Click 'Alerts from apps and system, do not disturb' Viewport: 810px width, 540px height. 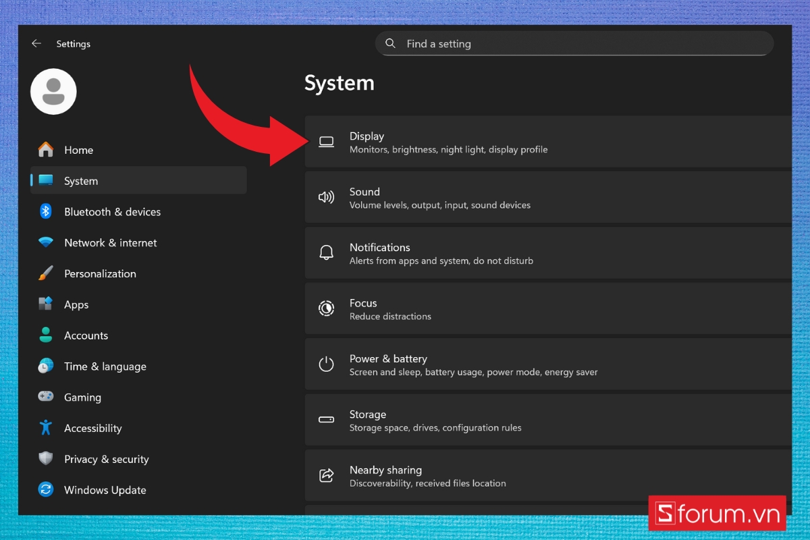coord(441,261)
